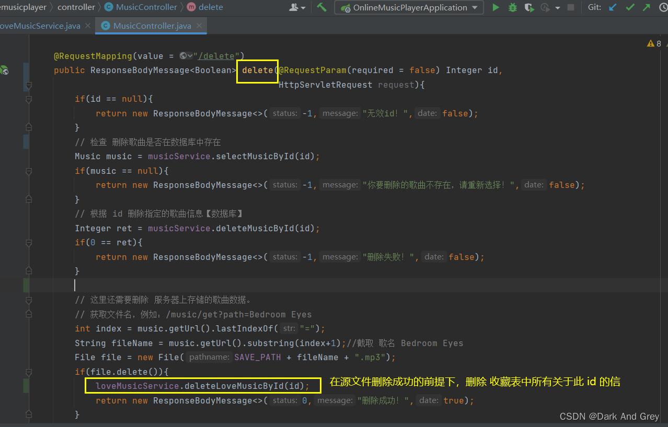Click the Java class icon on MusicController.java tab
The image size is (668, 427).
pyautogui.click(x=106, y=26)
